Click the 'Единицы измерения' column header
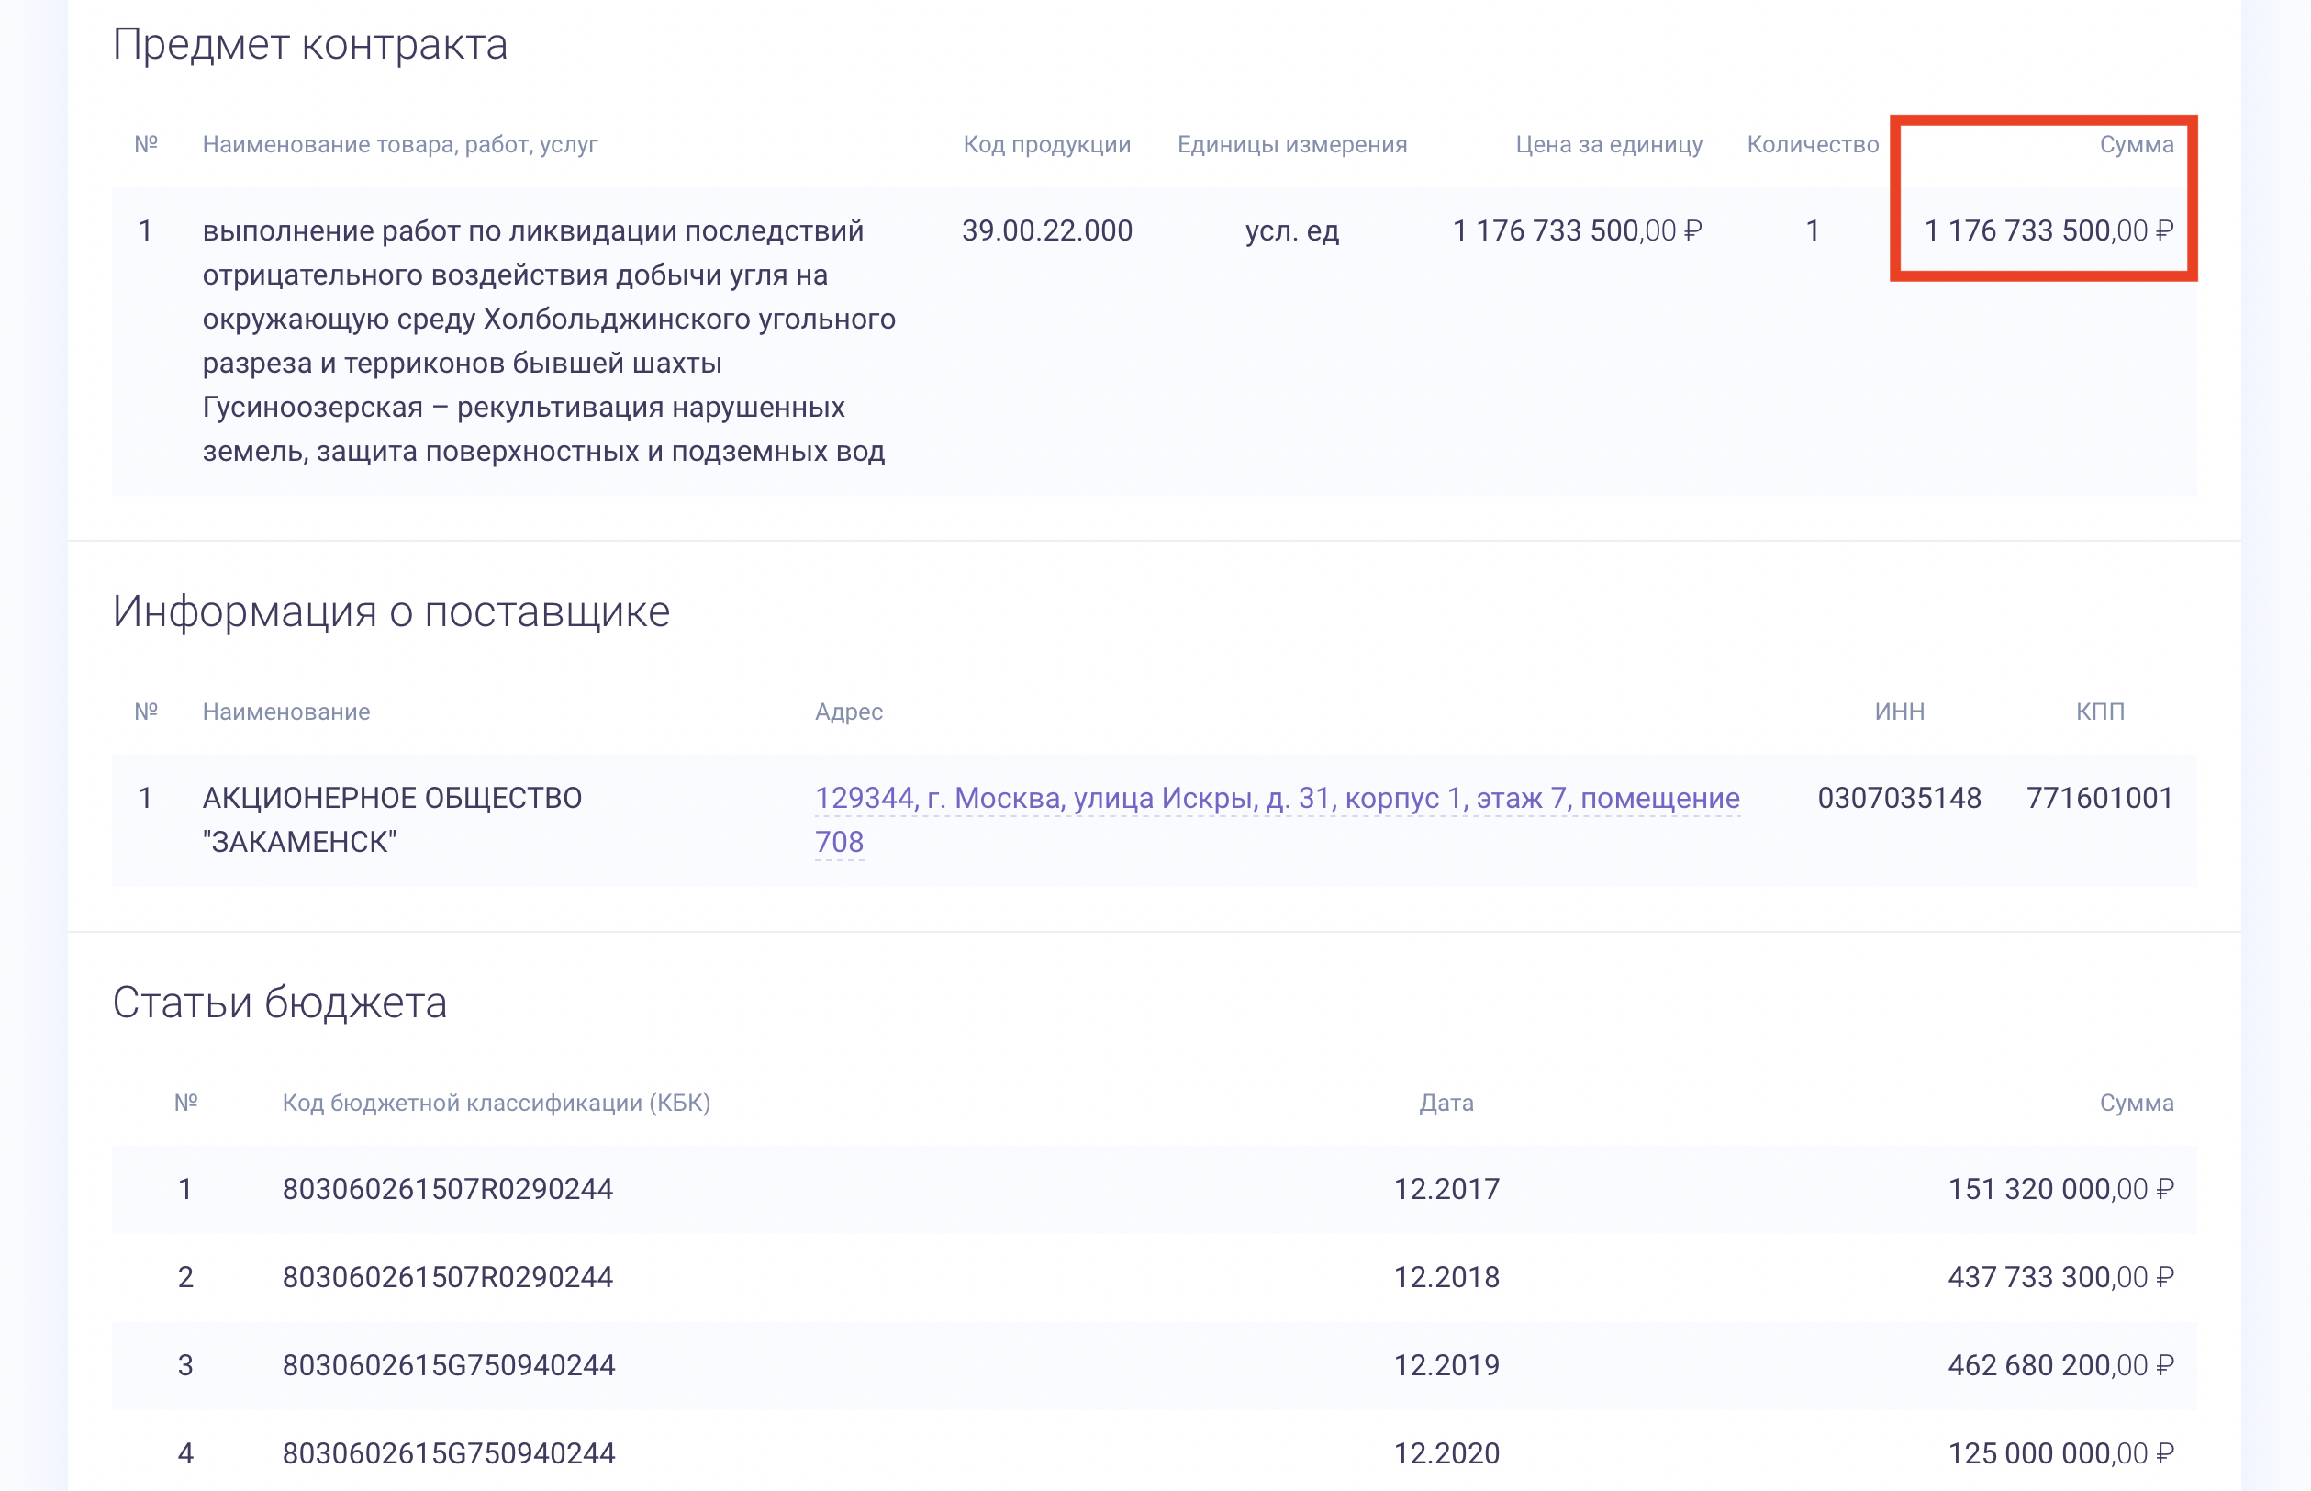This screenshot has height=1491, width=2311. [x=1292, y=144]
